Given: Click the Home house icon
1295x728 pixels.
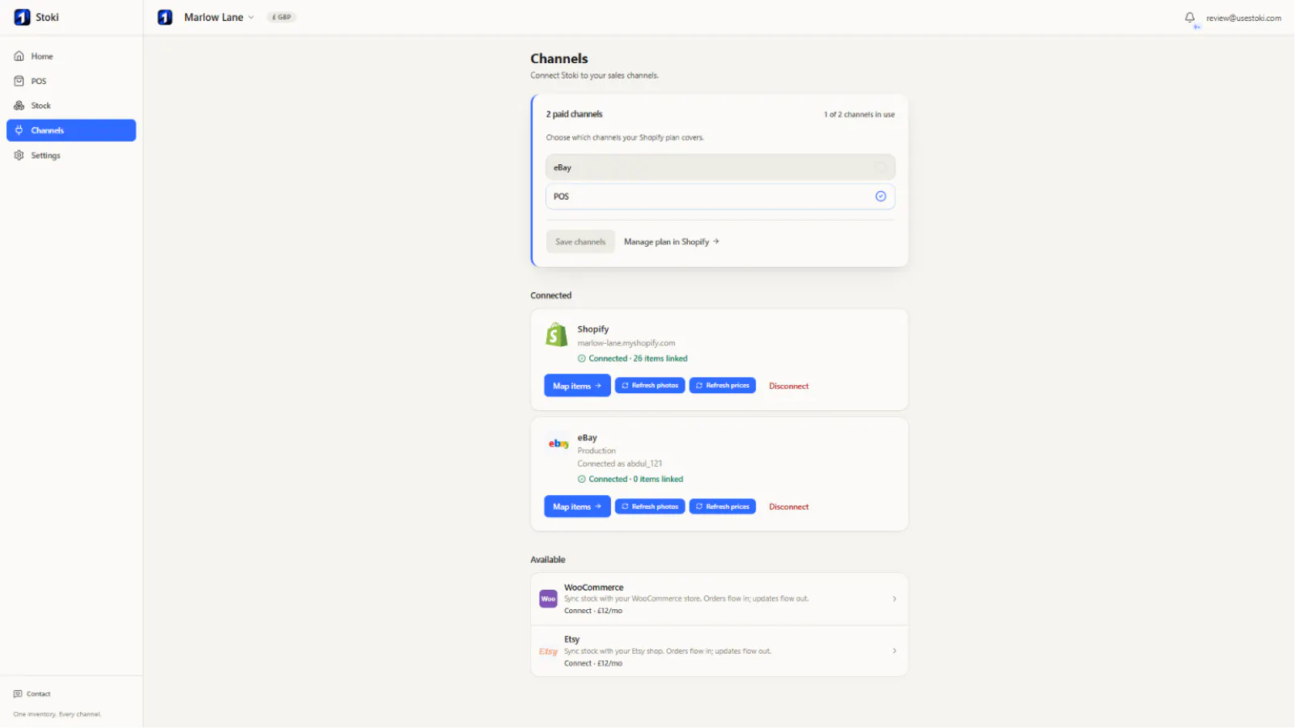Looking at the screenshot, I should click(x=19, y=57).
